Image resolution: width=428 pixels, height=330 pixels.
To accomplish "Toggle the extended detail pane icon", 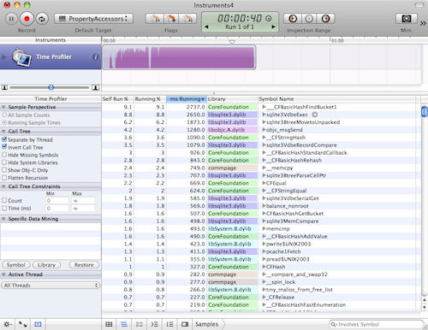I will [185, 324].
